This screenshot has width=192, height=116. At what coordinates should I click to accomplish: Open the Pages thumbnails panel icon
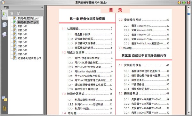pos(4,24)
